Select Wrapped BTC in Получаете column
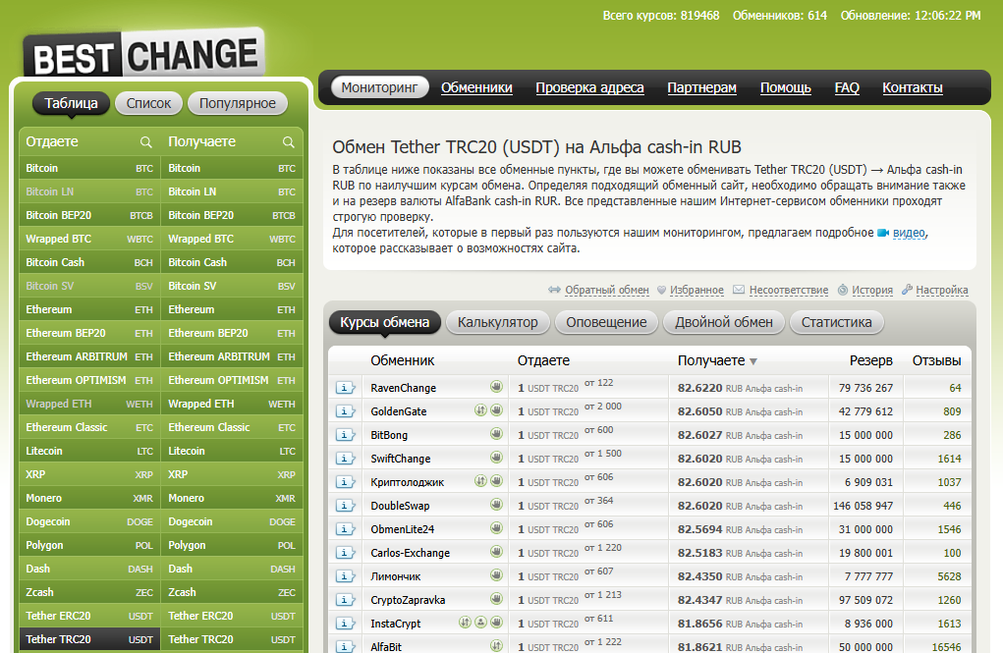Screen dimensions: 1003x653 coord(232,240)
